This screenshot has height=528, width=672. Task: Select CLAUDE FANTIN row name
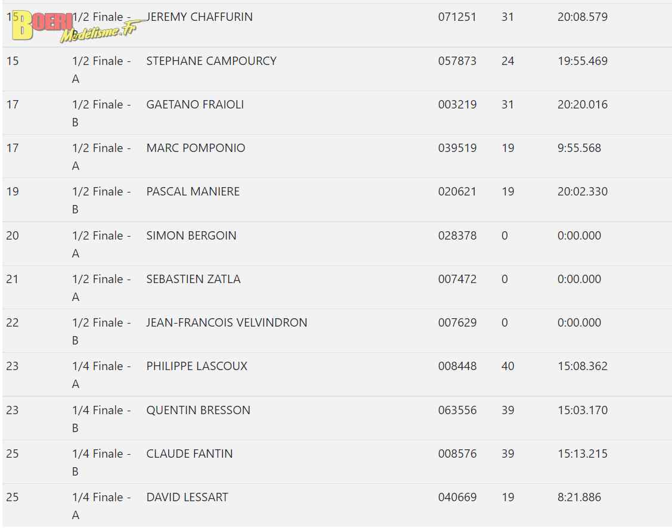(190, 454)
